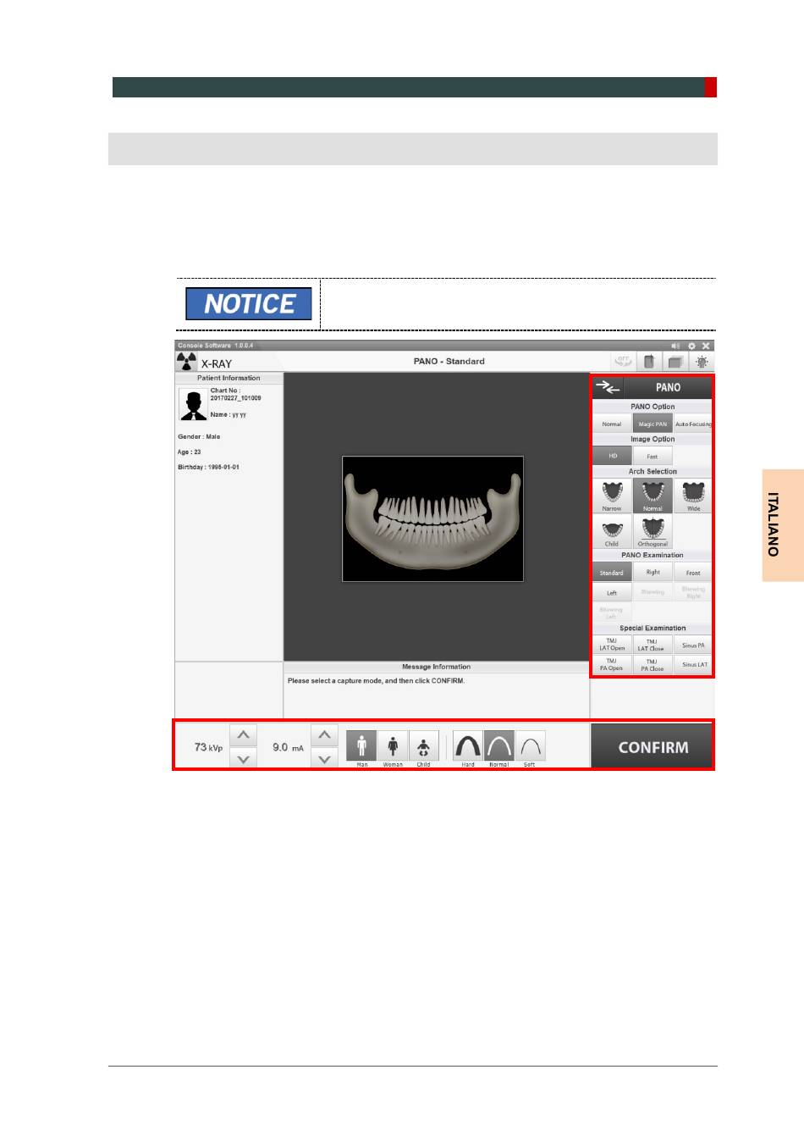Switch PANO option to Auto Focusing
The image size is (804, 1136).
tap(693, 424)
